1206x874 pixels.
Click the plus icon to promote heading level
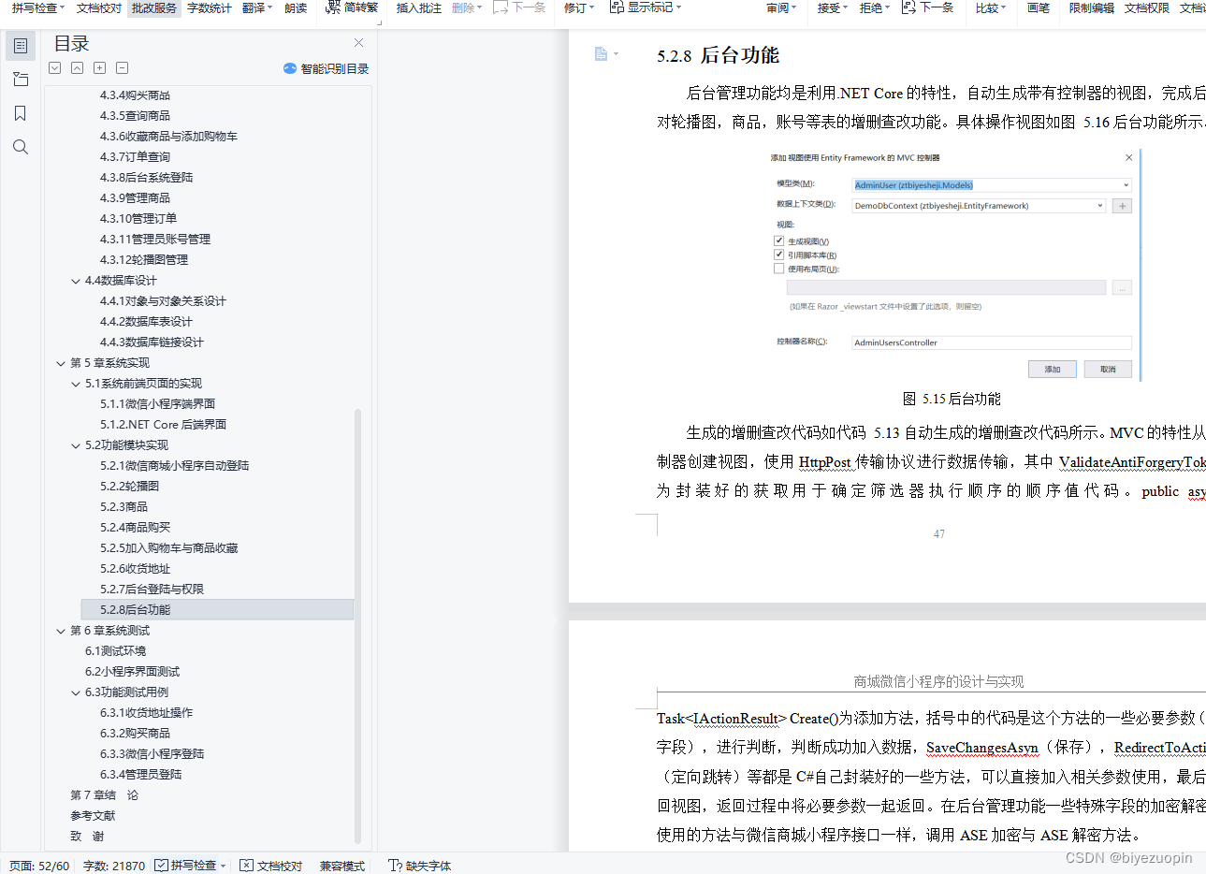point(100,68)
